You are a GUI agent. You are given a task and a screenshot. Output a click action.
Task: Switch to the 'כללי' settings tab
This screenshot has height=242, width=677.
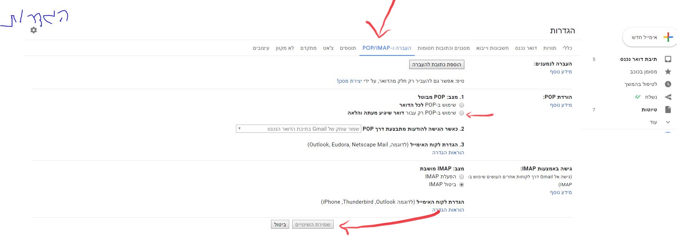point(567,48)
